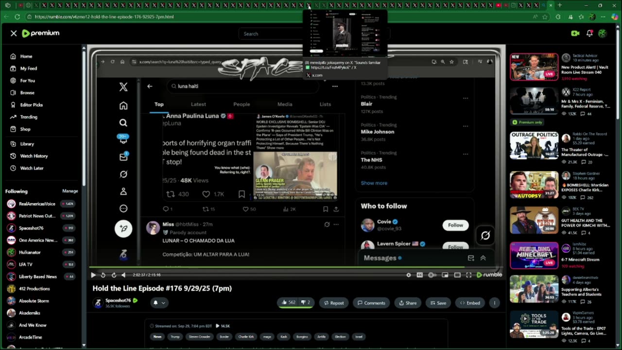Screen dimensions: 622x350
Task: Skip forward with the forward-skip icon
Action: click(114, 275)
